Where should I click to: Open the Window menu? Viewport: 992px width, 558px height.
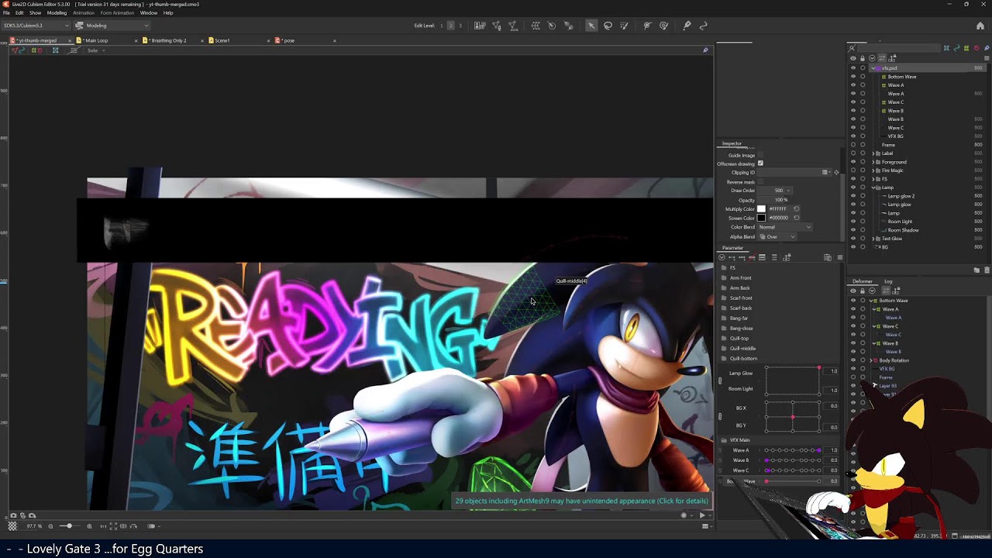click(149, 13)
